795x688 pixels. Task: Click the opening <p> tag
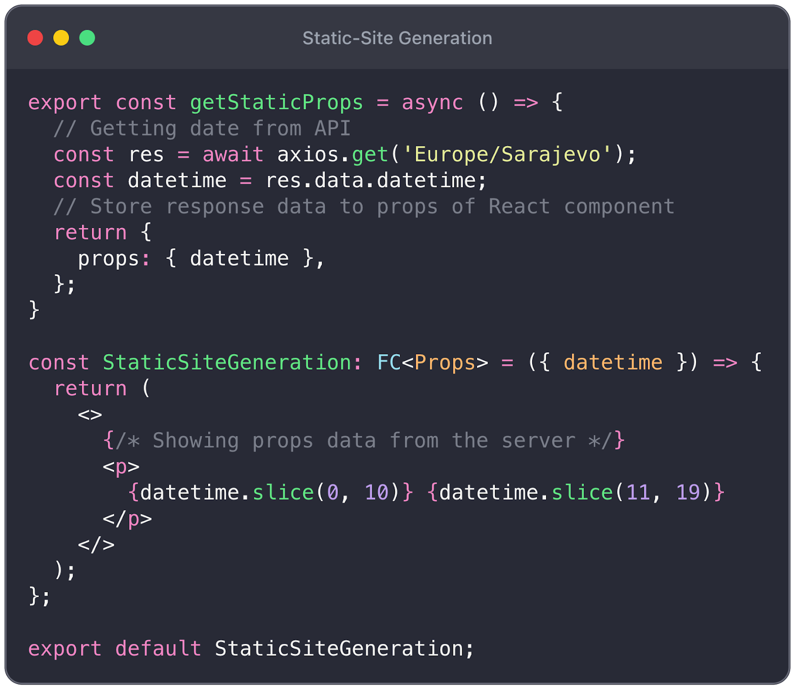121,467
